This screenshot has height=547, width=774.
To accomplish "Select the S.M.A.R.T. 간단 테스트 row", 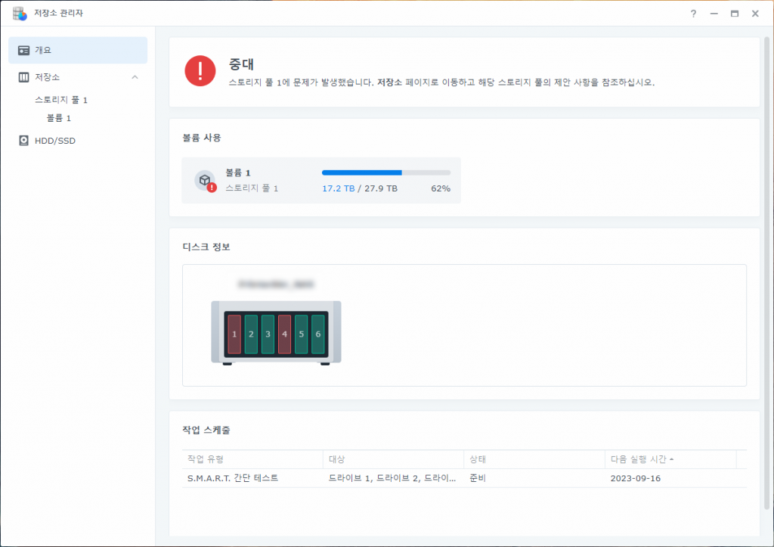I will click(x=464, y=478).
